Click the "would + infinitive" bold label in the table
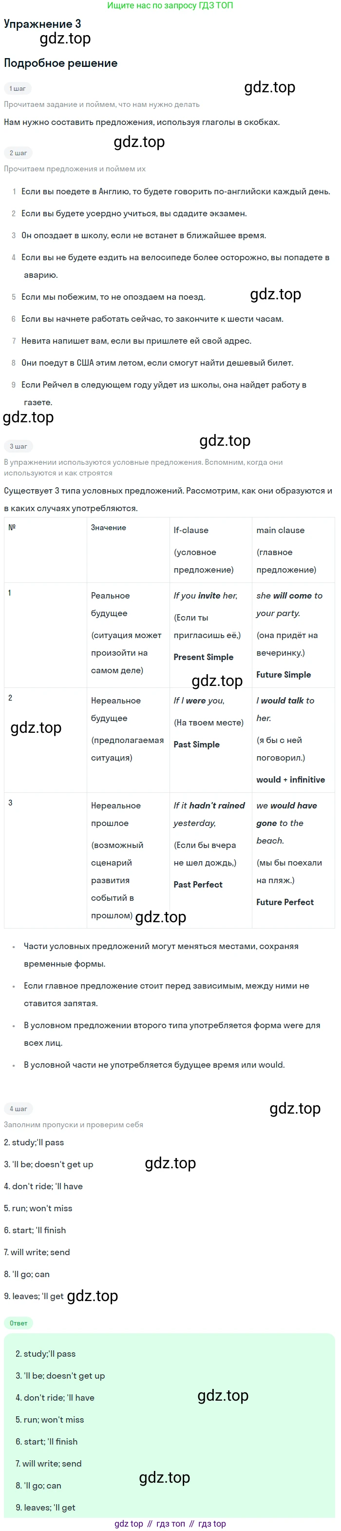 pyautogui.click(x=291, y=780)
